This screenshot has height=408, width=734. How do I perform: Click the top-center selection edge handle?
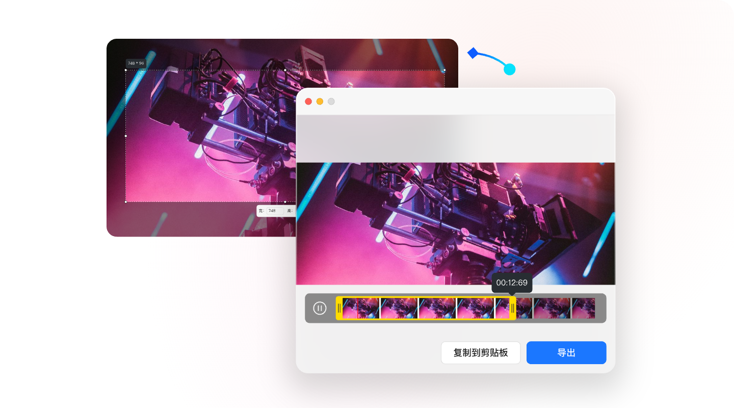pos(285,70)
